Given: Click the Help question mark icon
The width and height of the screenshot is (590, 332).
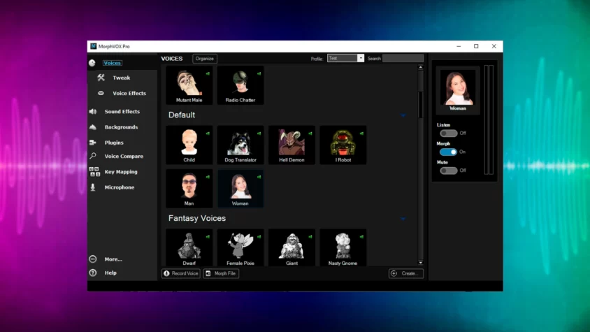Looking at the screenshot, I should (93, 273).
